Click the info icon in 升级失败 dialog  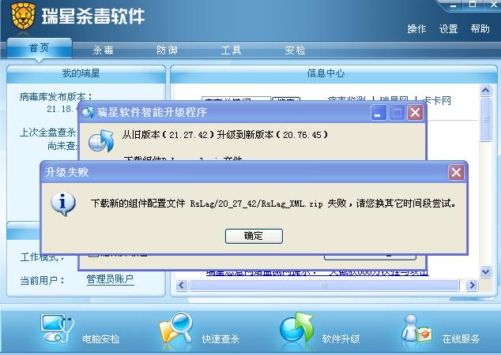point(63,204)
